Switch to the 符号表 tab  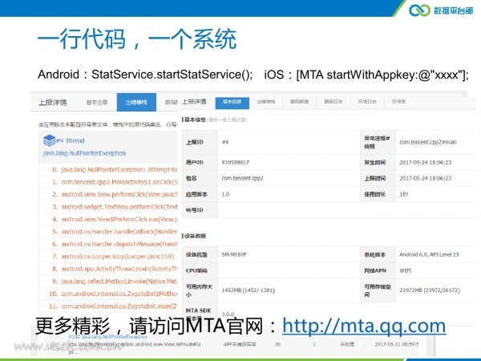pyautogui.click(x=398, y=102)
